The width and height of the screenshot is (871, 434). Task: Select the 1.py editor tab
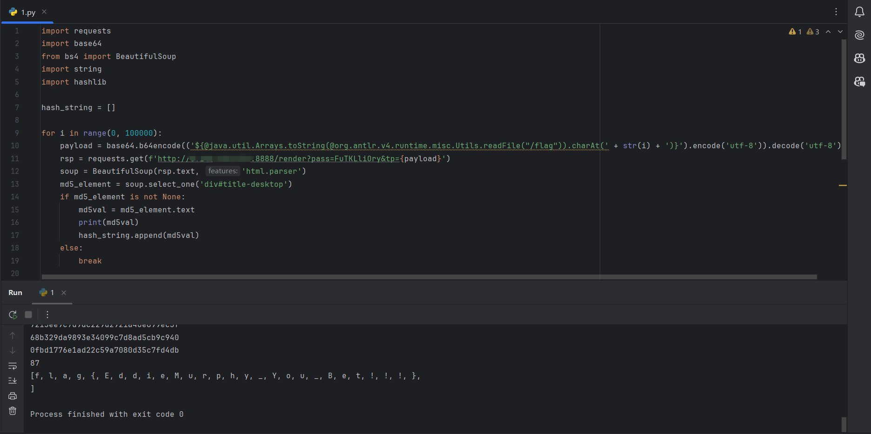27,12
